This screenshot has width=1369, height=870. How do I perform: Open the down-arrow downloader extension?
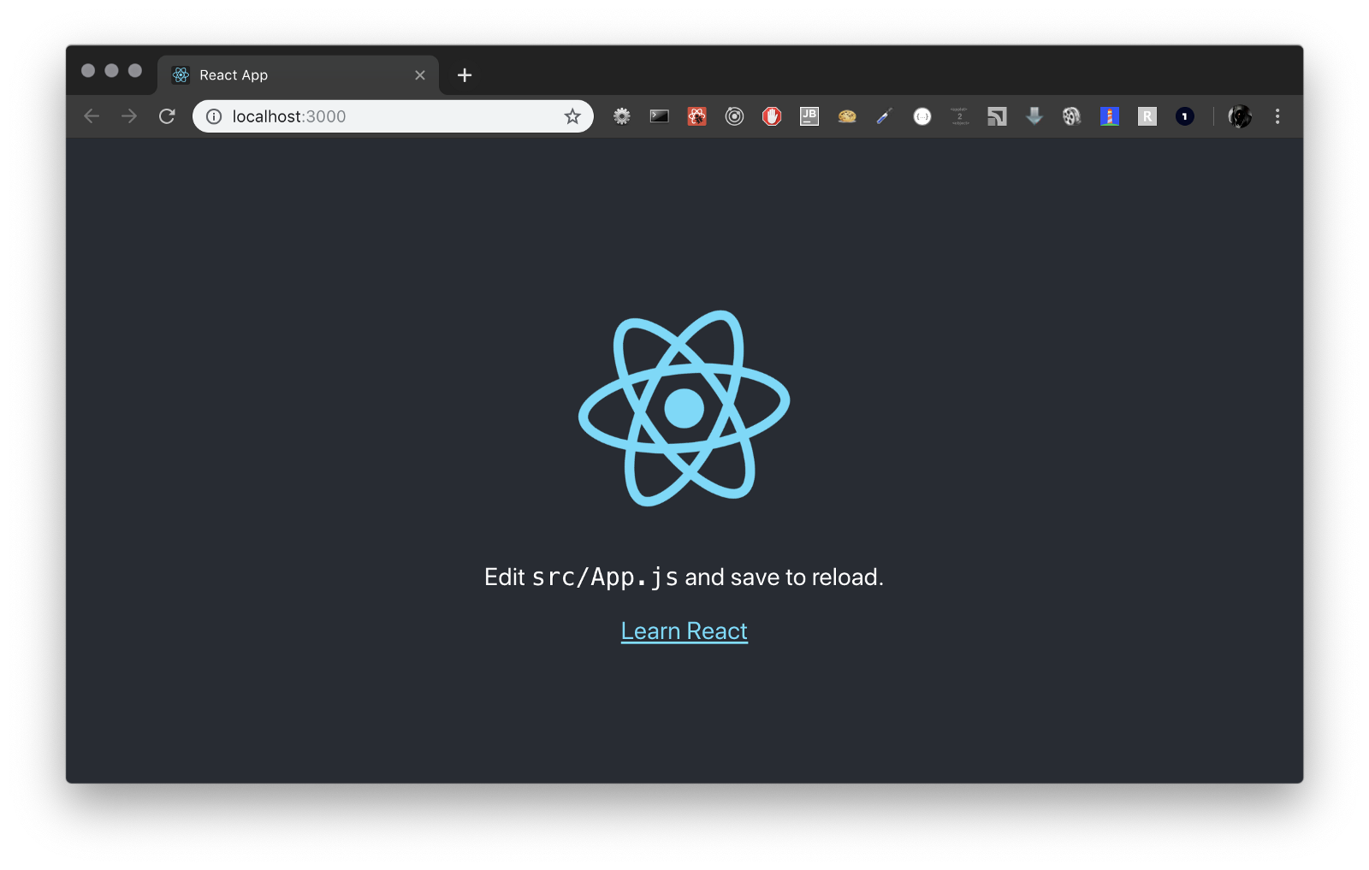point(1034,116)
